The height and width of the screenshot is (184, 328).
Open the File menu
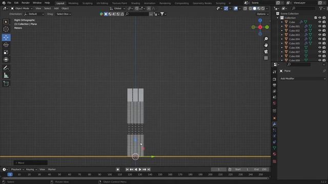tap(9, 3)
